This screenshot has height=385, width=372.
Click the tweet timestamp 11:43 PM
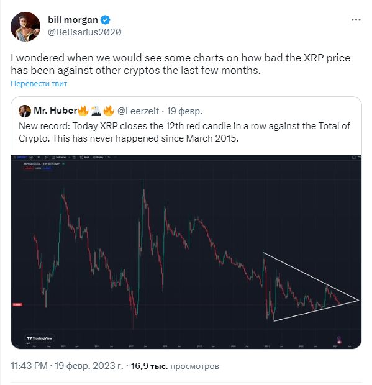[29, 366]
